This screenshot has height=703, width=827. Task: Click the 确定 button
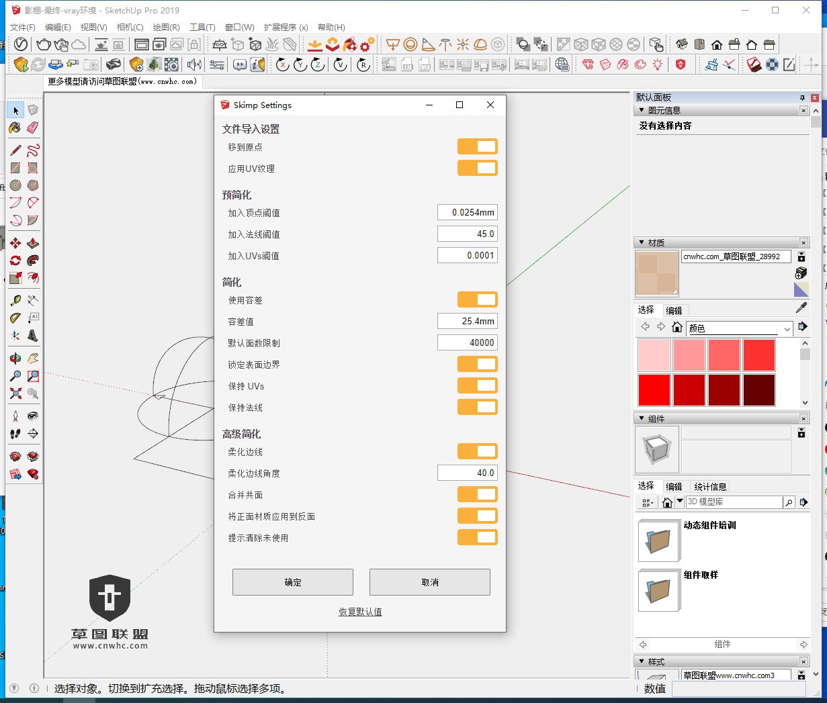[x=292, y=582]
